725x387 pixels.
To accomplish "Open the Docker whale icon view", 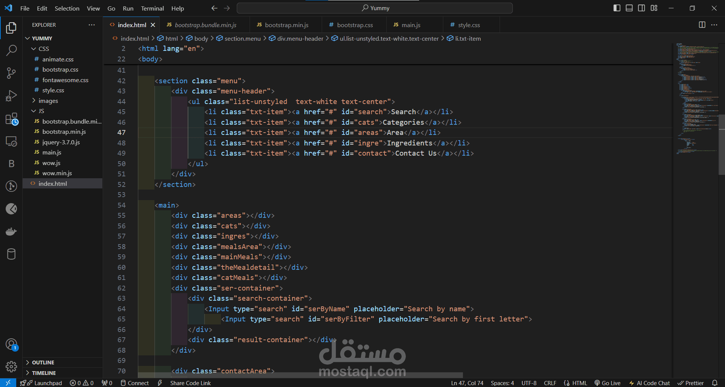I will tap(11, 231).
